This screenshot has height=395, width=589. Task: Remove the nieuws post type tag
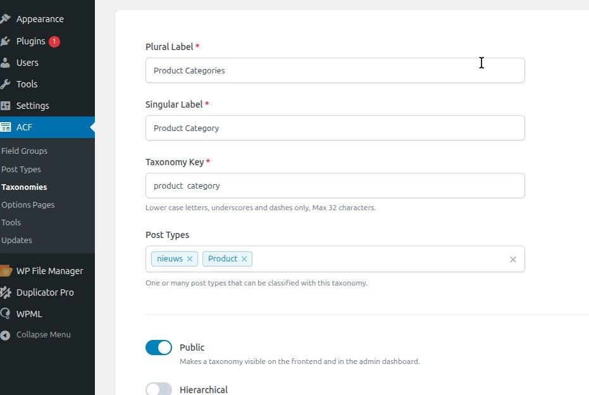pos(190,259)
